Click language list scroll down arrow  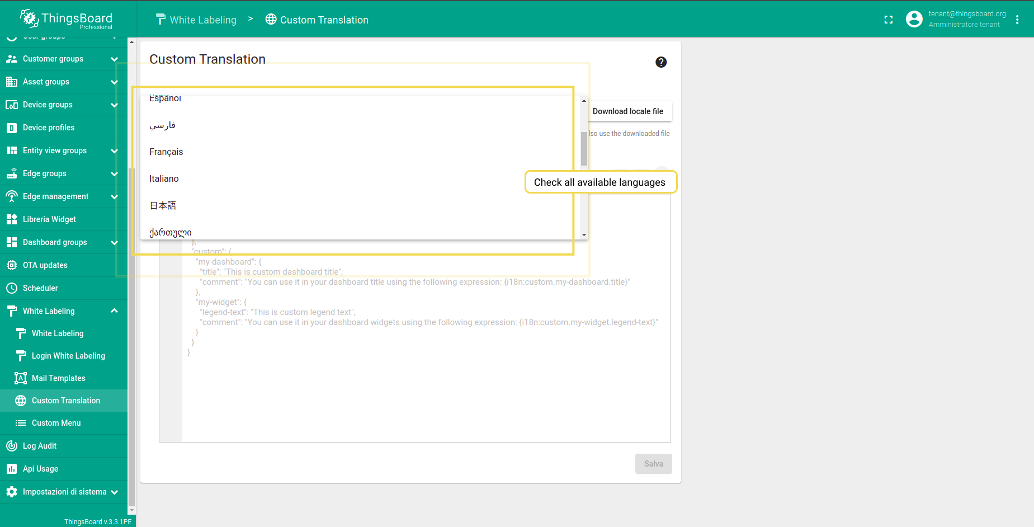[x=584, y=235]
